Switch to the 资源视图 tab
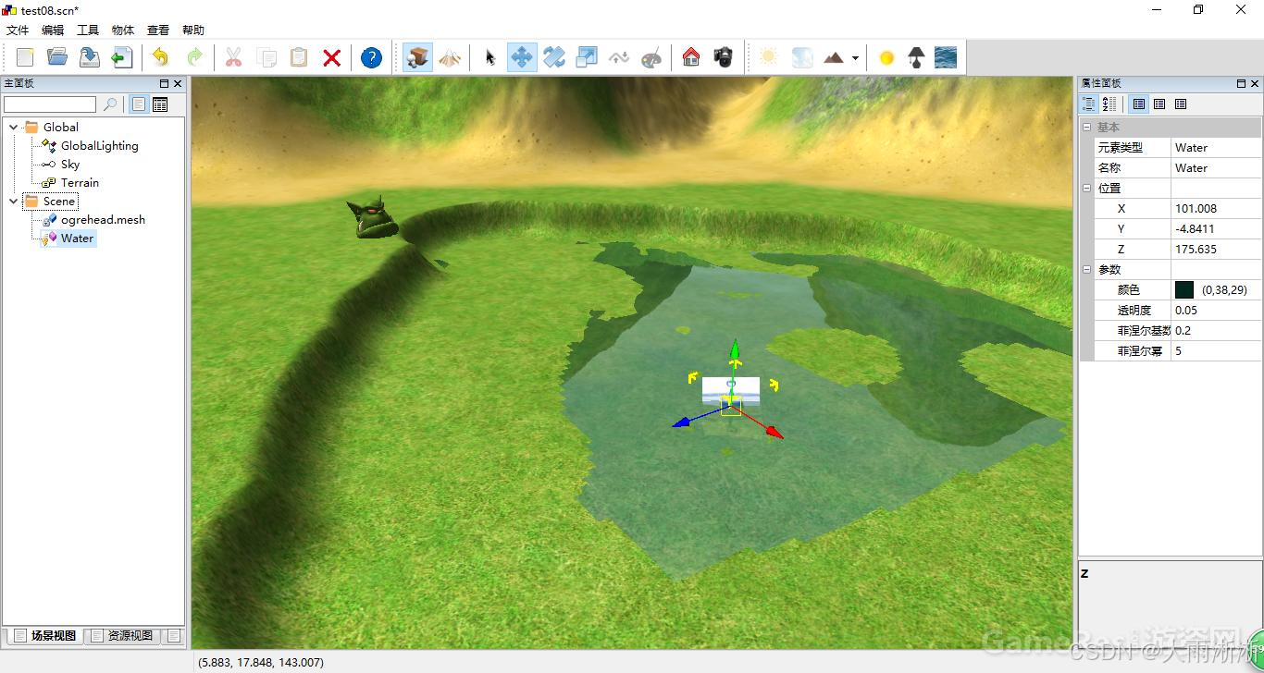The width and height of the screenshot is (1264, 673). click(x=122, y=636)
